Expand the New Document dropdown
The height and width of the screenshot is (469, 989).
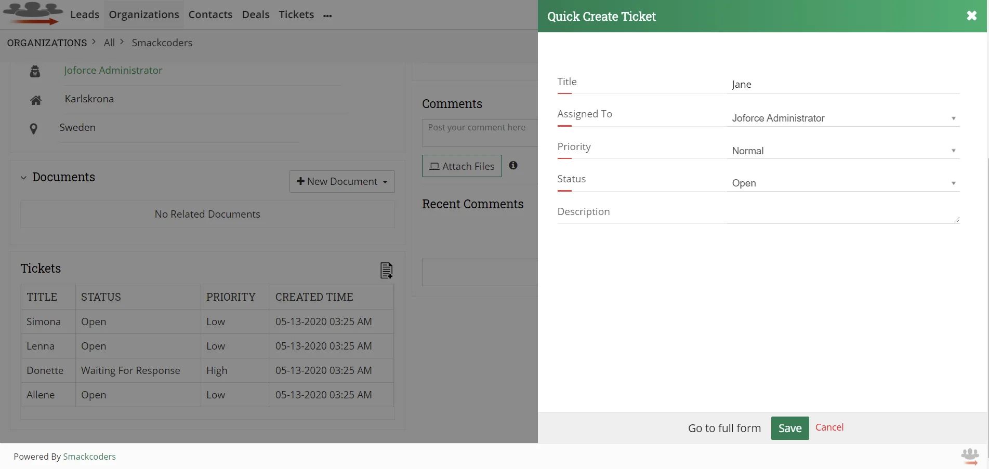tap(386, 181)
